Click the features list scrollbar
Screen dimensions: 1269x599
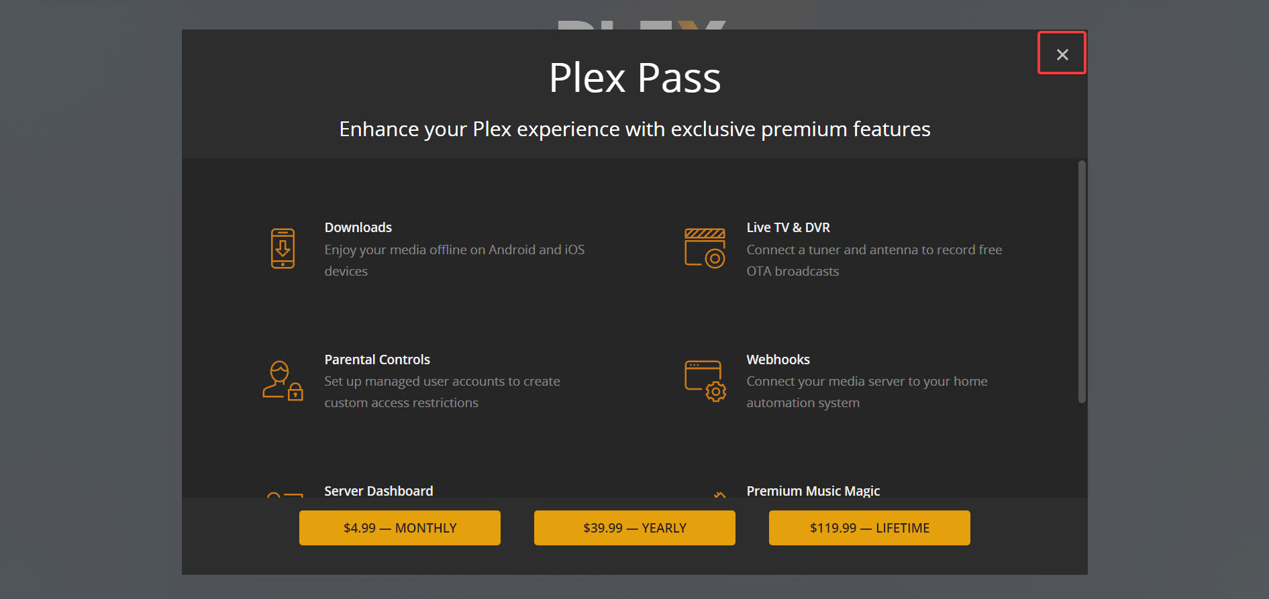(x=1081, y=282)
